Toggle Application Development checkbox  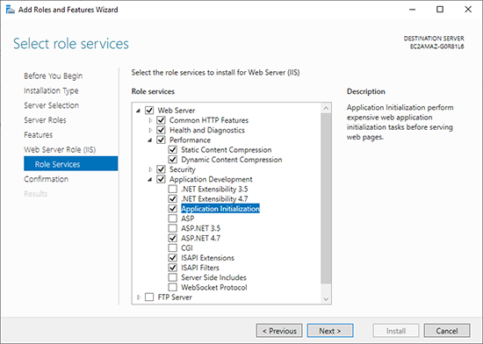[x=161, y=179]
